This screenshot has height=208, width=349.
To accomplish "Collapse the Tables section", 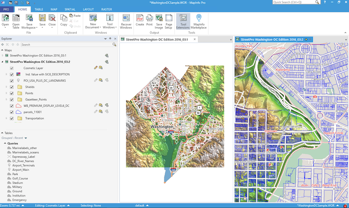I will [x=2, y=133].
